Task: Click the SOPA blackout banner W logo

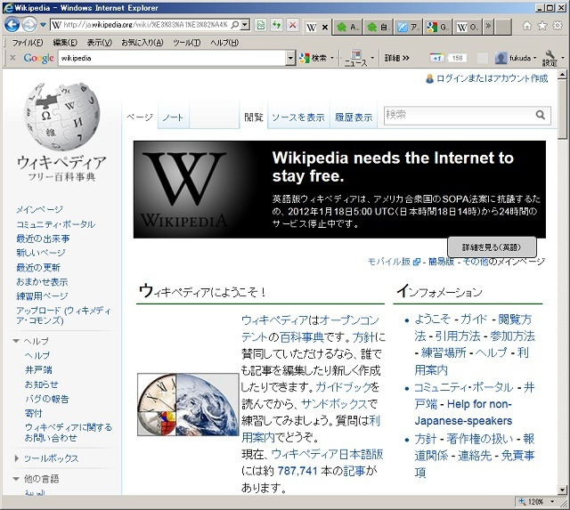Action: click(184, 190)
